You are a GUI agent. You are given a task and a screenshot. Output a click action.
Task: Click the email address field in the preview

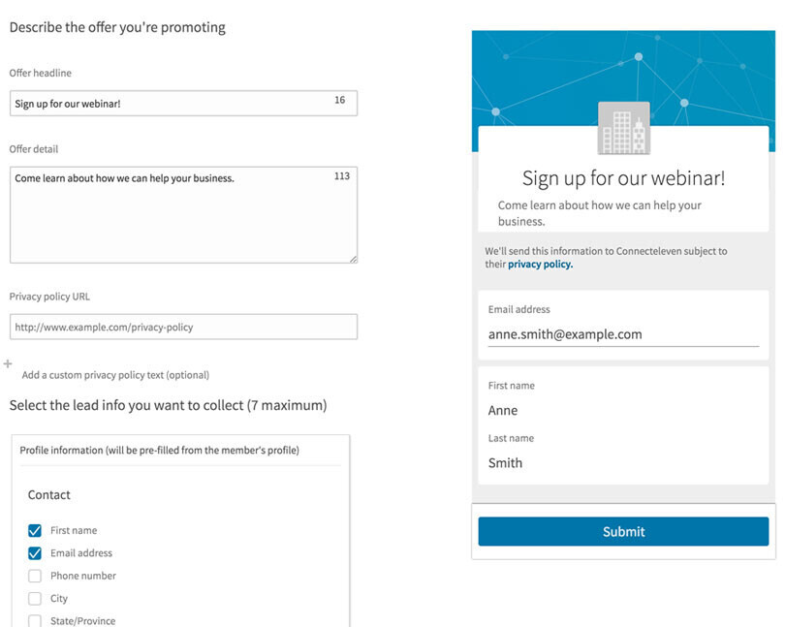point(625,334)
